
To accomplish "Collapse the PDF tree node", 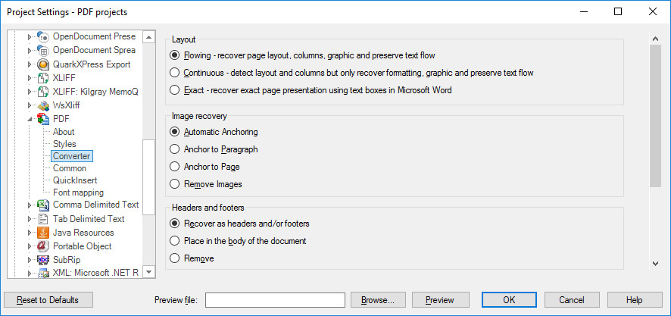I will coord(30,119).
